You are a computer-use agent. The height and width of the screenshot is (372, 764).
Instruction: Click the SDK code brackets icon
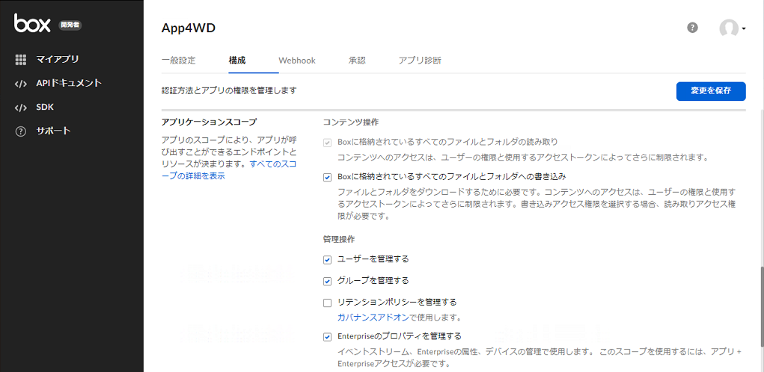coord(20,108)
